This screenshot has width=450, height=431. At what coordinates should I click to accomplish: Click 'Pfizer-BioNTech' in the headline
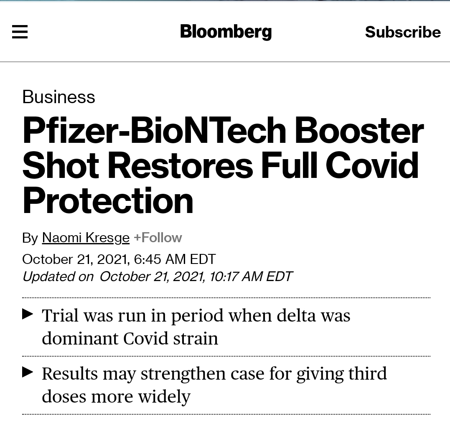tap(153, 131)
